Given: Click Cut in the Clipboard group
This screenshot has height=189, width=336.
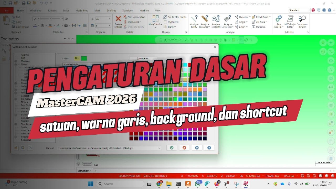Looking at the screenshot, I should pyautogui.click(x=16, y=17).
